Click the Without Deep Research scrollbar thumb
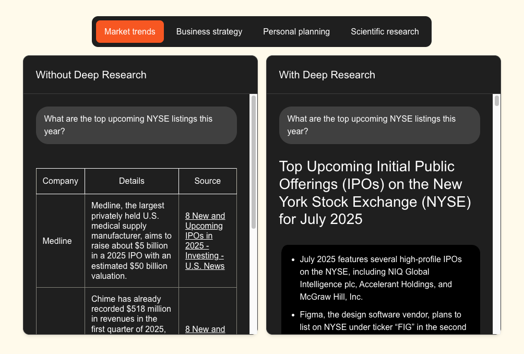This screenshot has width=524, height=354. click(x=254, y=162)
